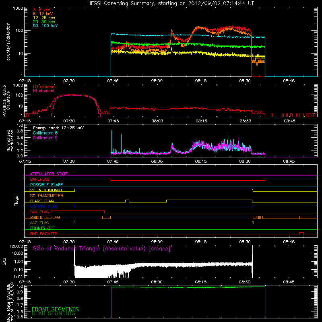
Task: Select the FRONT SEGMENTS legend label
Action: coord(55,309)
